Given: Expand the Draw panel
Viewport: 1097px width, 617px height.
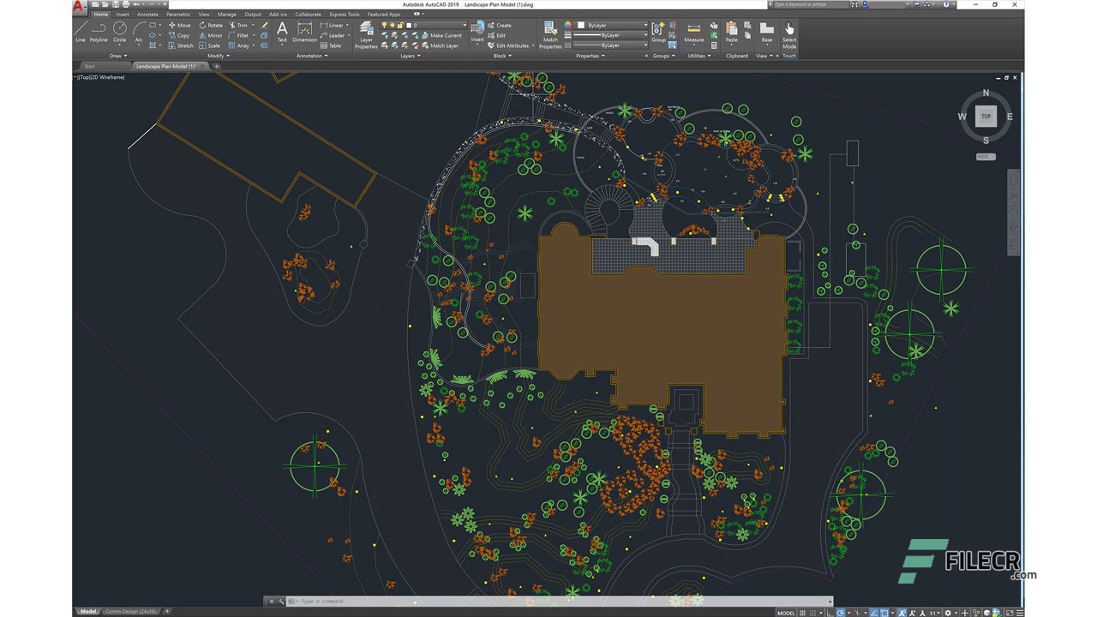Looking at the screenshot, I should [118, 56].
